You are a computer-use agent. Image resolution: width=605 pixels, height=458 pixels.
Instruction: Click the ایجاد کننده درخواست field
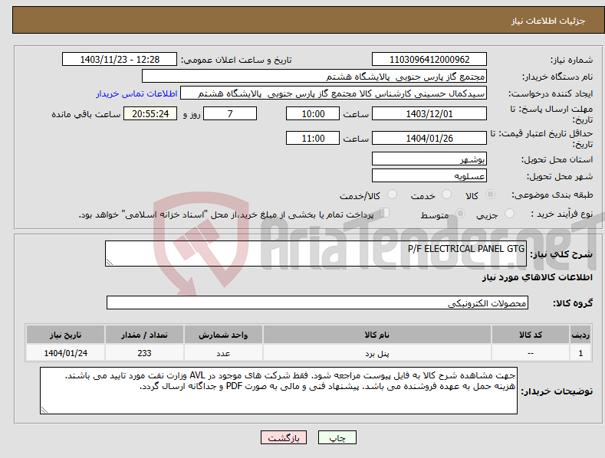pos(334,93)
